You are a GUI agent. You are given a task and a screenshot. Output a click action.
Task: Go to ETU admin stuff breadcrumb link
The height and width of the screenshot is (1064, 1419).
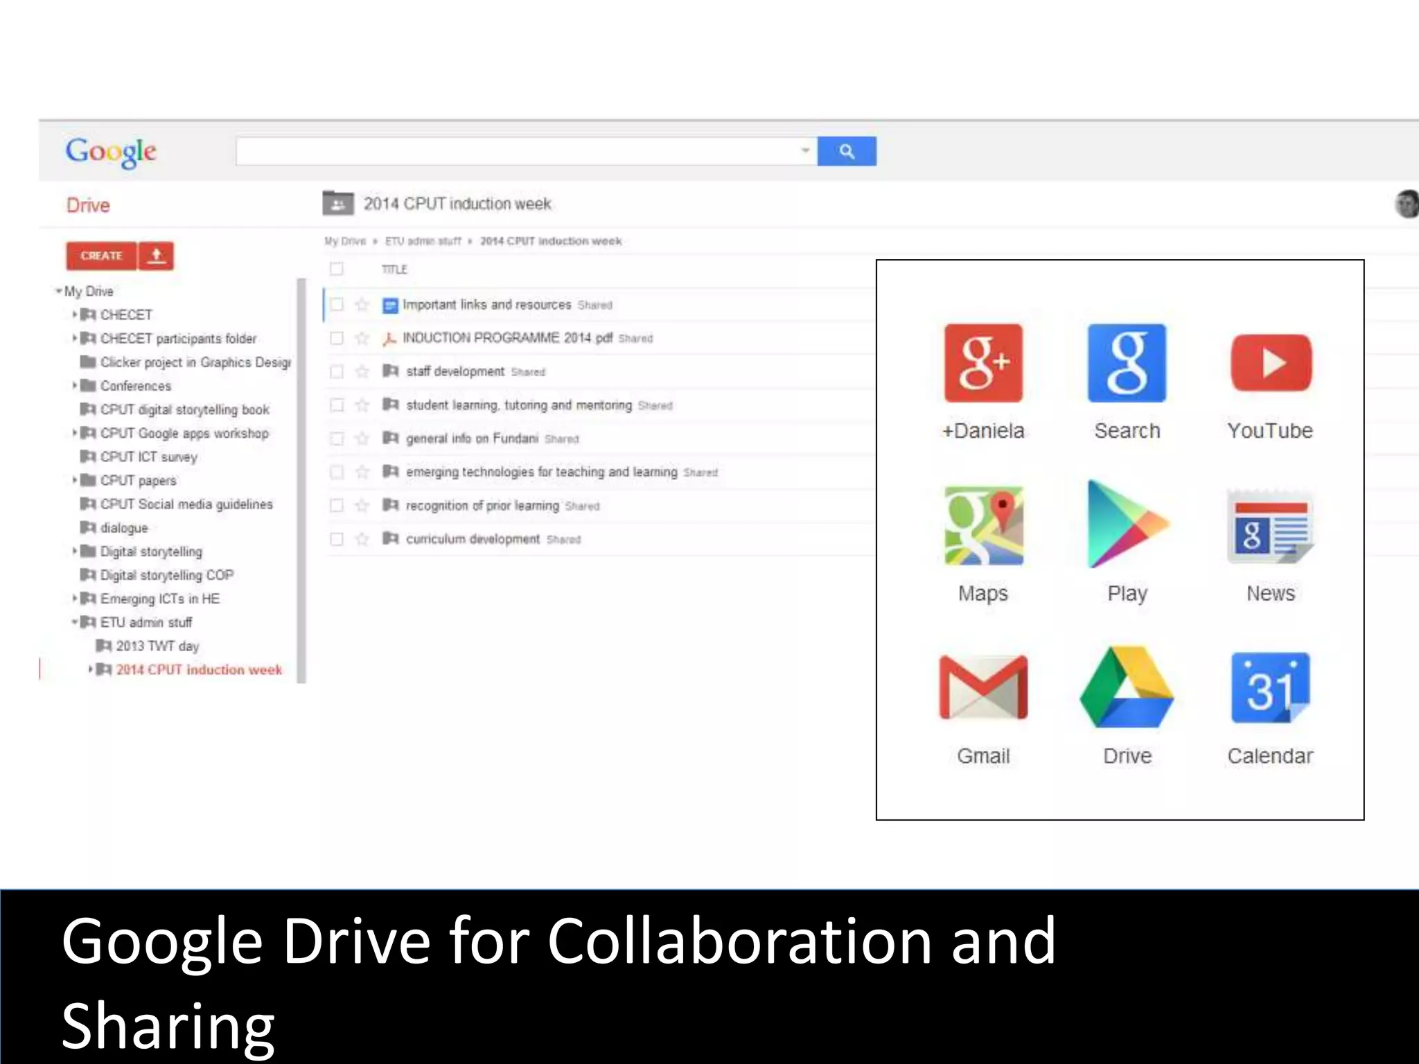coord(423,241)
